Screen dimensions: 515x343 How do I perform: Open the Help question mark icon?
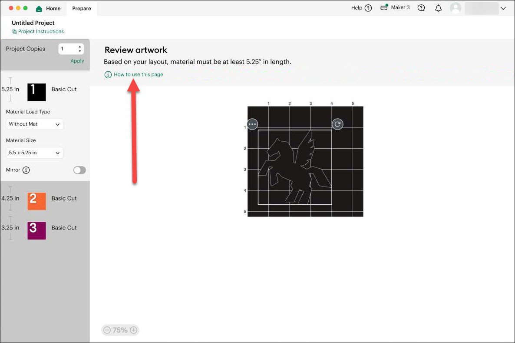368,8
